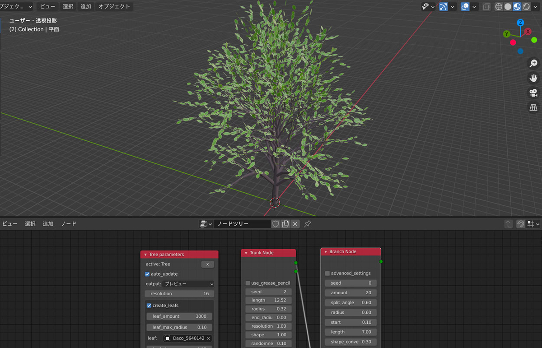Open the ビュー menu in 3D viewport header
This screenshot has width=542, height=348.
coord(47,7)
